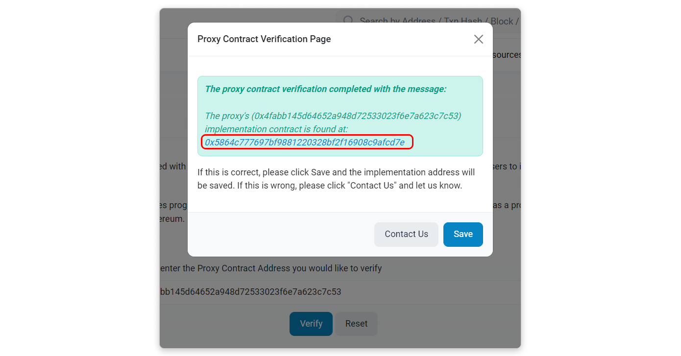Click the empty footer area left of Contact Us

point(279,234)
